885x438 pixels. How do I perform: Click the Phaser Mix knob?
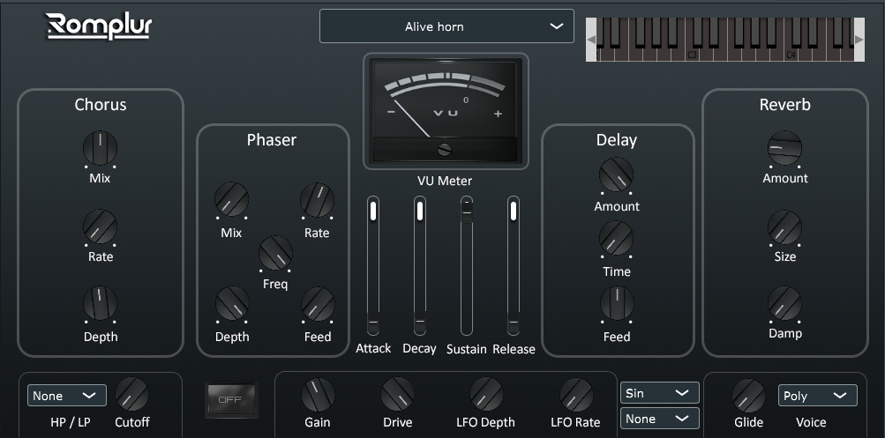click(231, 199)
